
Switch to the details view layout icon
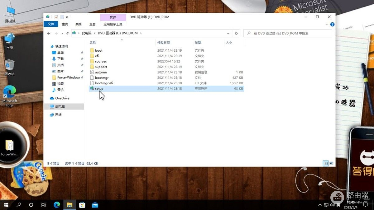click(326, 163)
